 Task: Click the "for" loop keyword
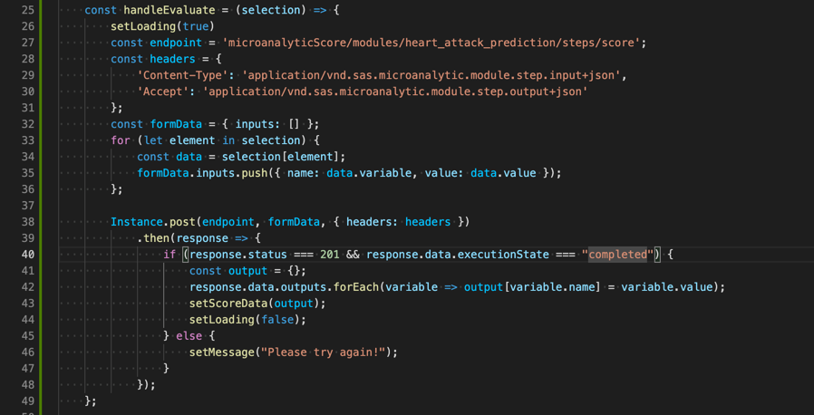pos(121,140)
